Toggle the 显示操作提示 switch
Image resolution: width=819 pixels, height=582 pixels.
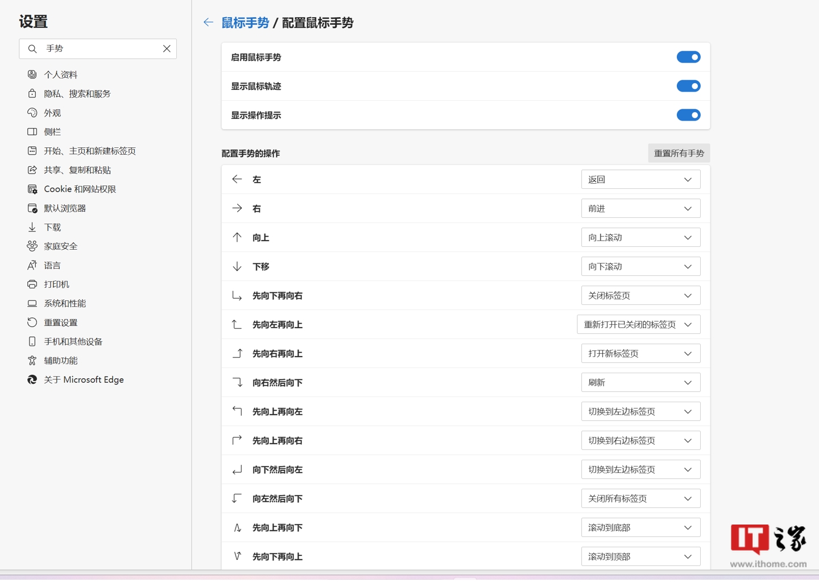click(688, 115)
